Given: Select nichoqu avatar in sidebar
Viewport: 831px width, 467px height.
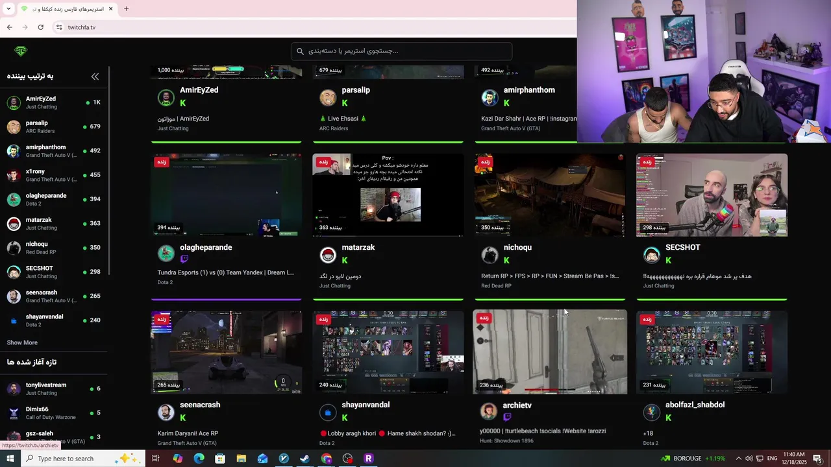Looking at the screenshot, I should (x=14, y=248).
